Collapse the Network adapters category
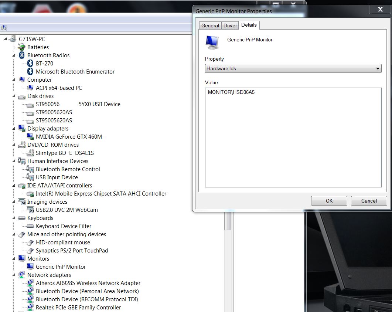The image size is (392, 312). [x=14, y=275]
